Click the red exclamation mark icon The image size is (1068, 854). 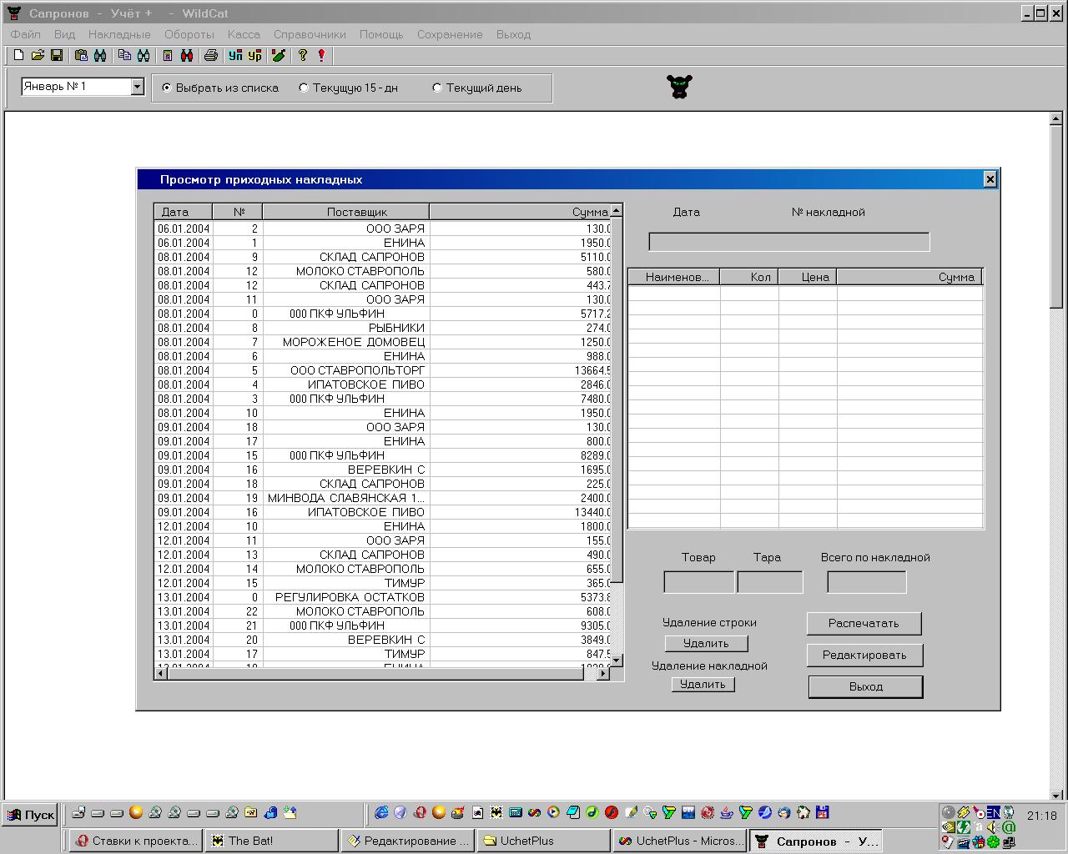click(x=321, y=55)
